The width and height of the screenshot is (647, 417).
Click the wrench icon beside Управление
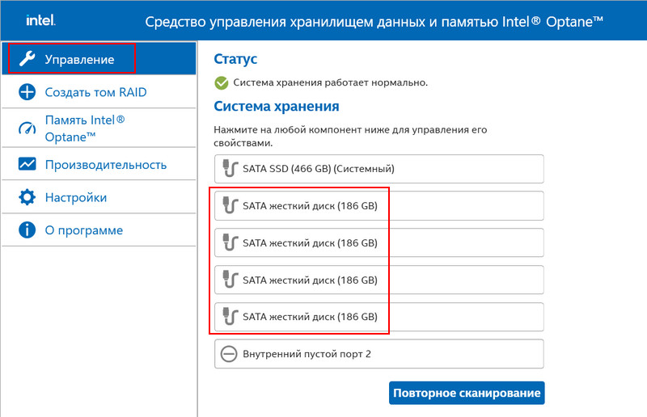coord(27,59)
